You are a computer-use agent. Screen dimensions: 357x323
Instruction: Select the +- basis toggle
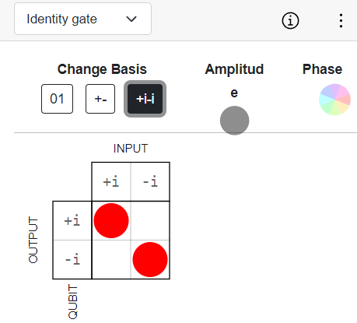(100, 99)
